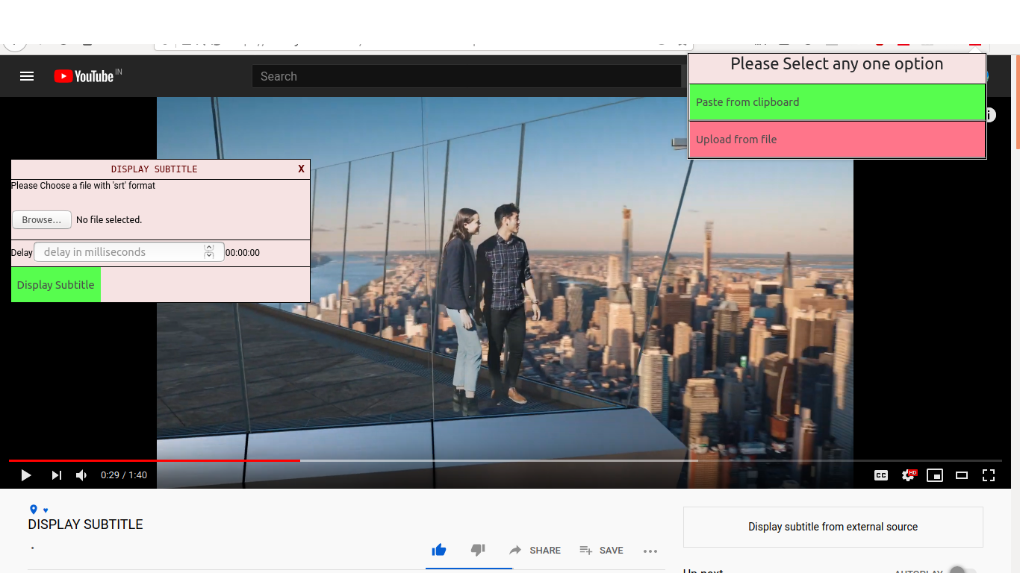Click the Display subtitle from external source box
Viewport: 1020px width, 573px height.
click(x=833, y=527)
